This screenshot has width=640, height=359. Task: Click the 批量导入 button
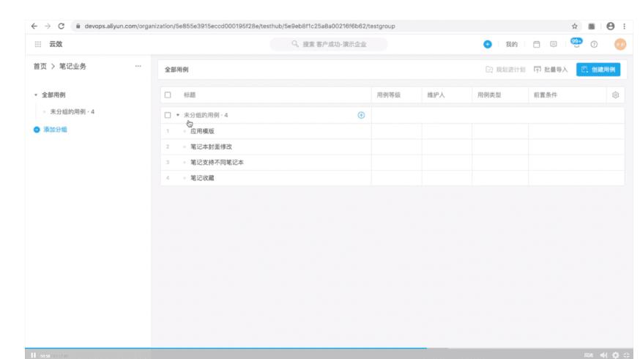pos(551,70)
